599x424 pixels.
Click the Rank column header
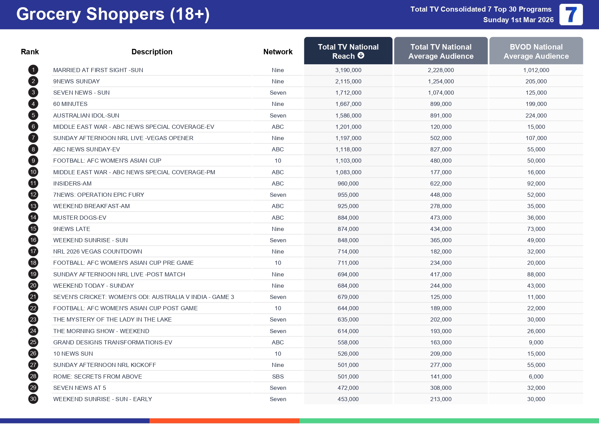click(30, 52)
